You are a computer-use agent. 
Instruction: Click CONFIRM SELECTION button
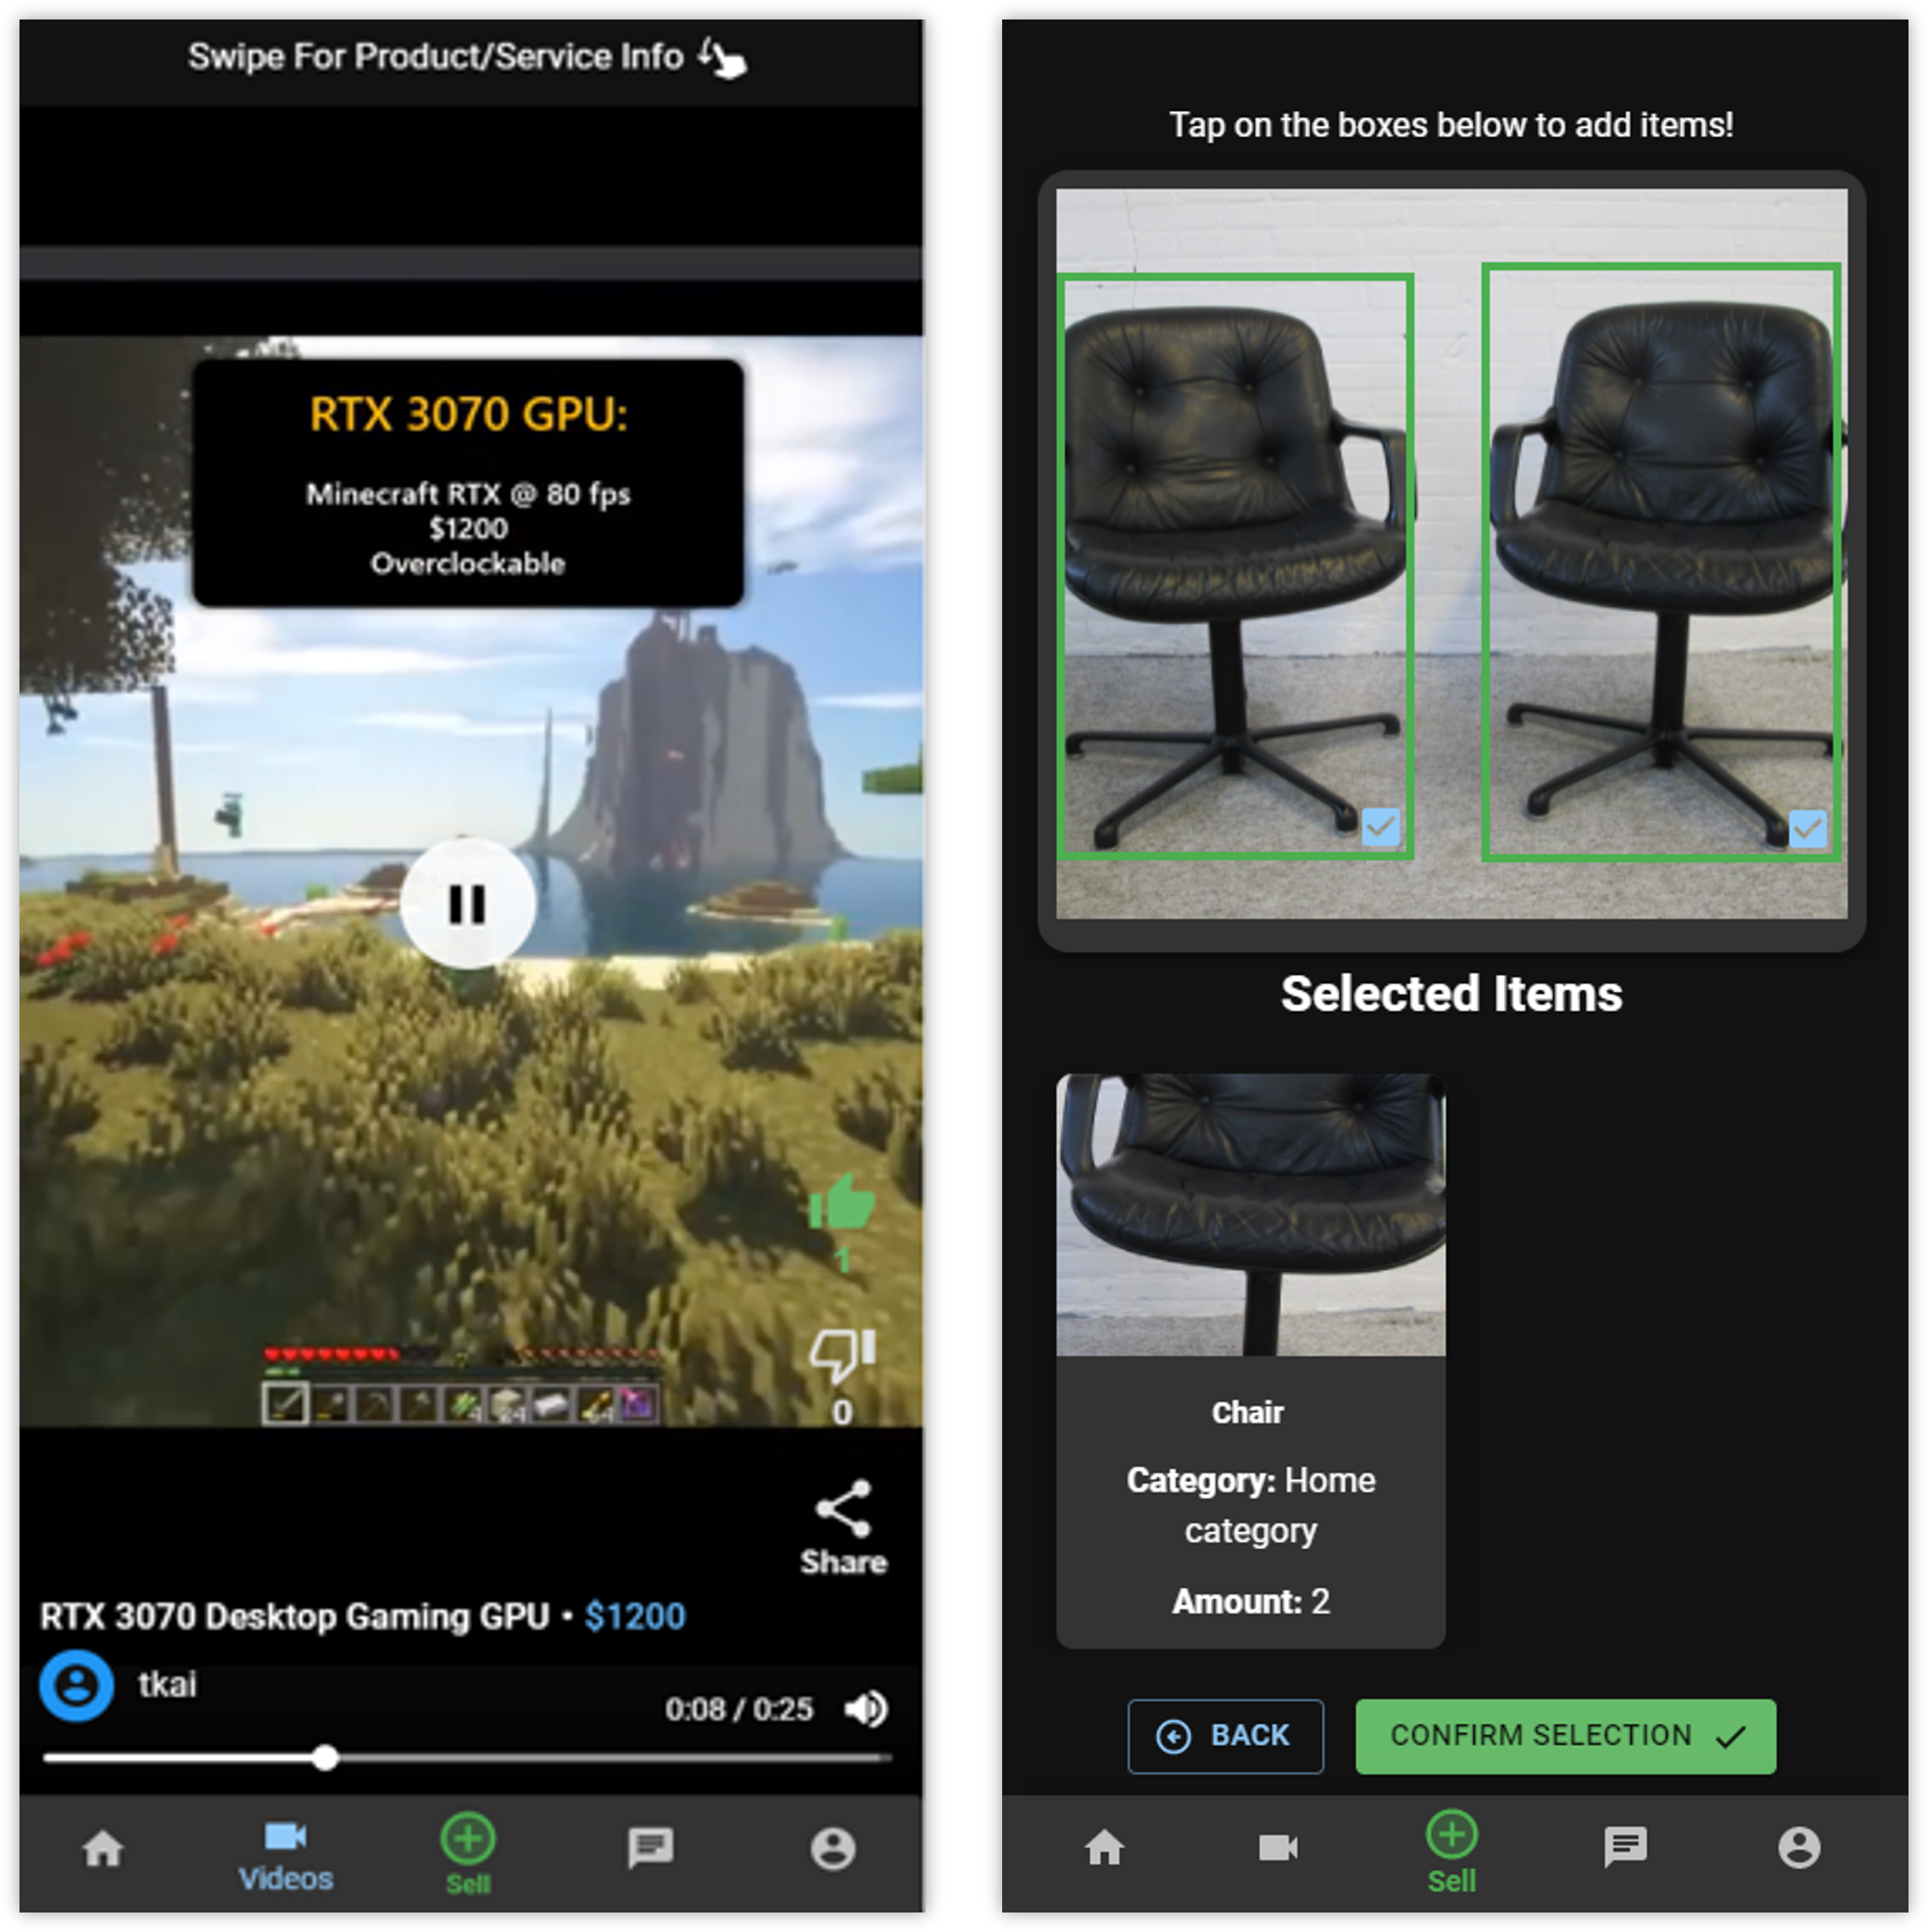[x=1565, y=1736]
